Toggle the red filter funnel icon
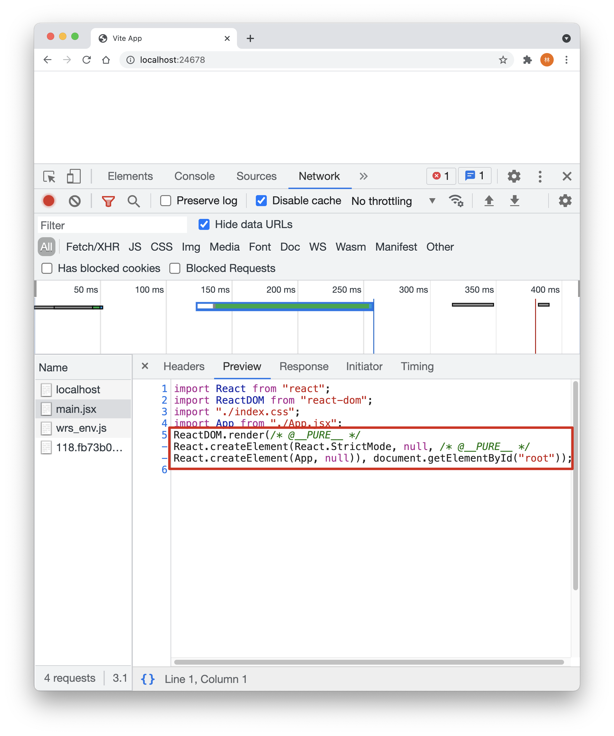Screen dimensions: 614x736 [108, 201]
